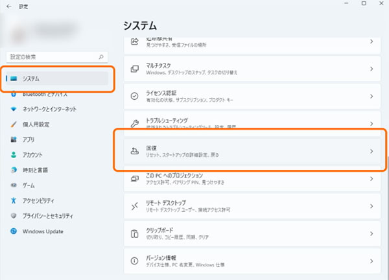Click the Windows Update sidebar icon
The height and width of the screenshot is (280, 389).
(14, 231)
